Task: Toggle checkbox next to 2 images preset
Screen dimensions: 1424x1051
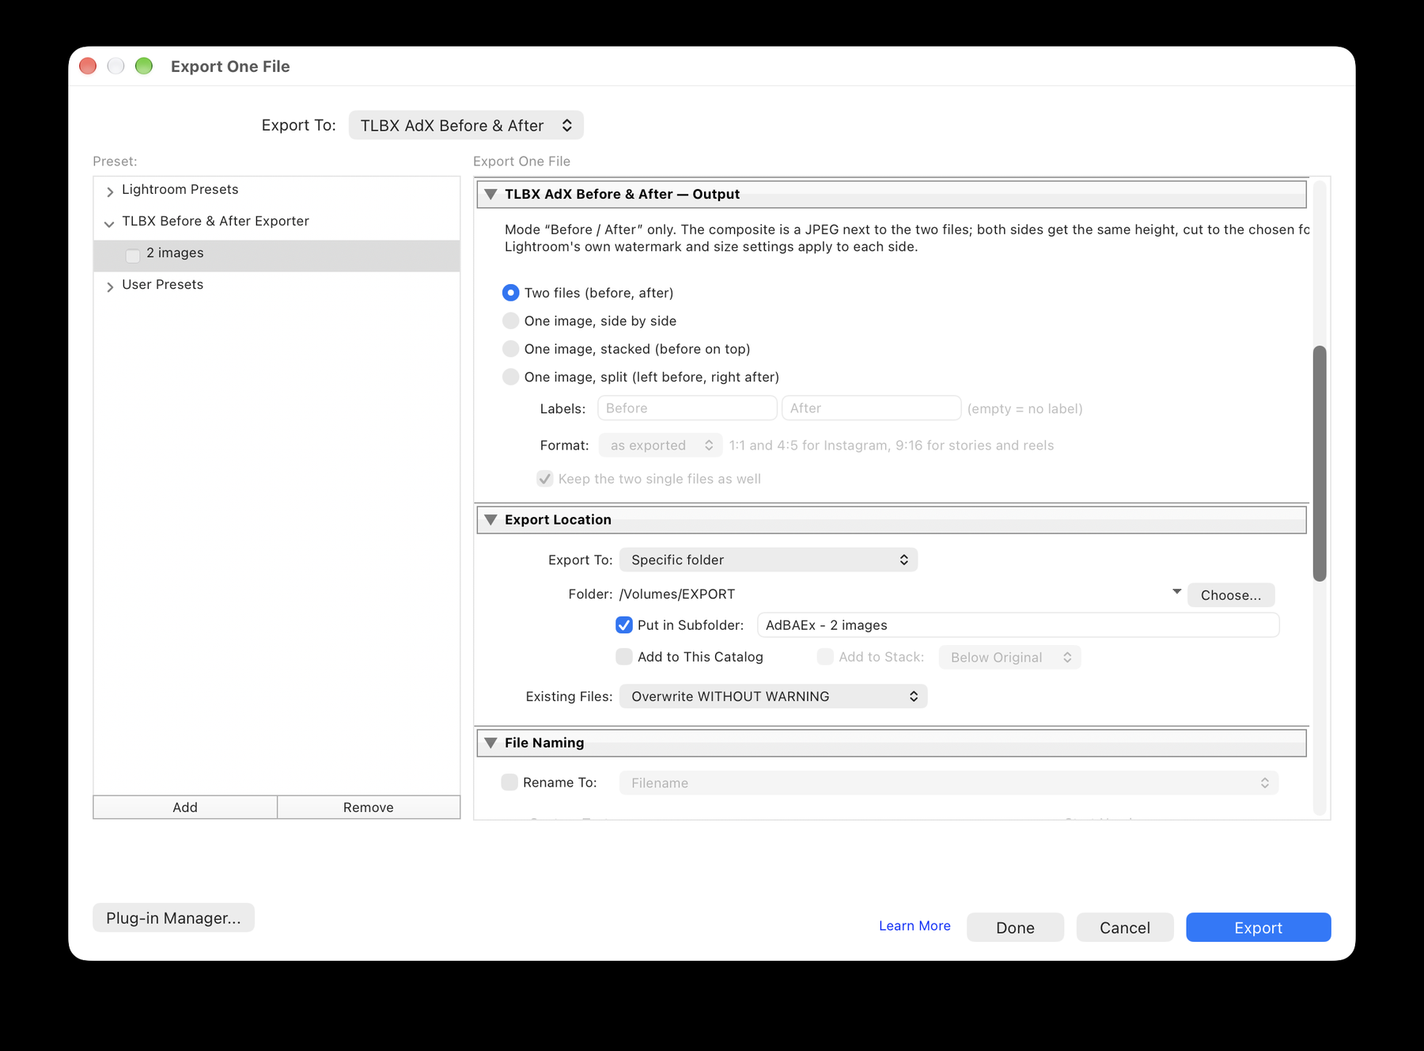Action: (x=133, y=255)
